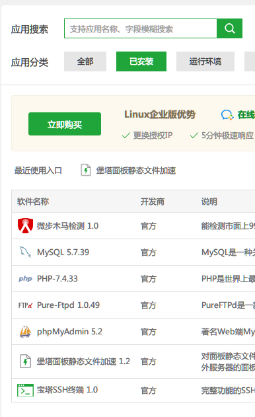Image resolution: width=255 pixels, height=417 pixels.
Task: Click 官方 in the 微步木马检测 row
Action: click(x=149, y=226)
